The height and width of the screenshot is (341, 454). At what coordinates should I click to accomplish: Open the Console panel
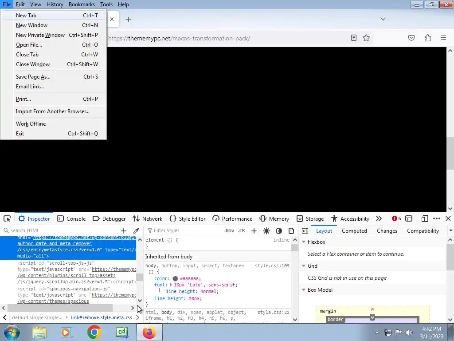tap(71, 218)
